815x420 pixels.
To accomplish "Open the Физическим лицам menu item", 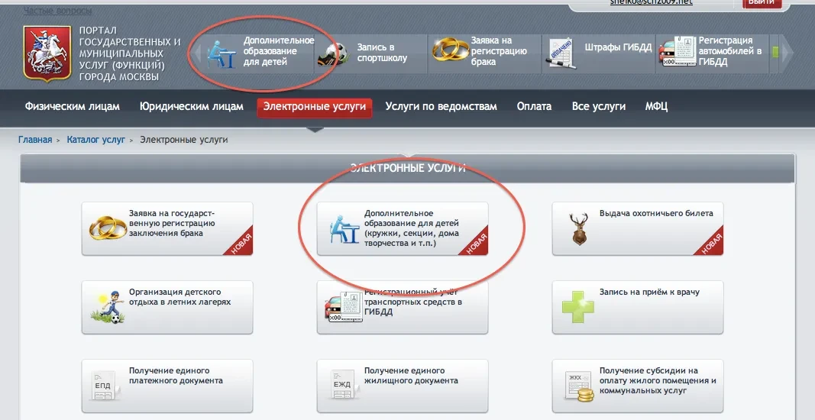I will [73, 107].
